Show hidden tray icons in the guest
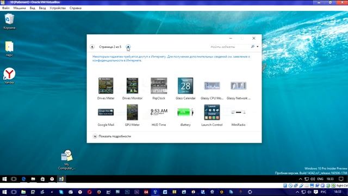The image size is (348, 196). pyautogui.click(x=300, y=179)
